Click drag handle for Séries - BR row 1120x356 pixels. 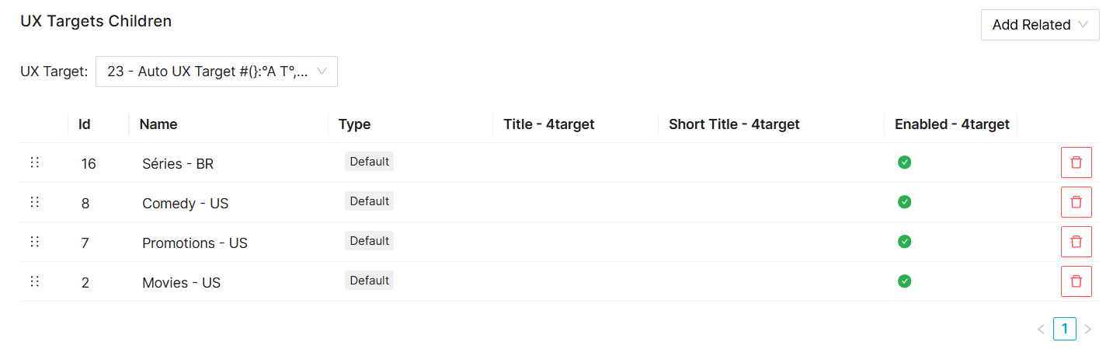click(34, 162)
